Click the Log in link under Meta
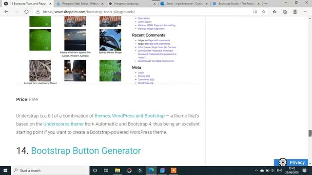 pos(141,72)
